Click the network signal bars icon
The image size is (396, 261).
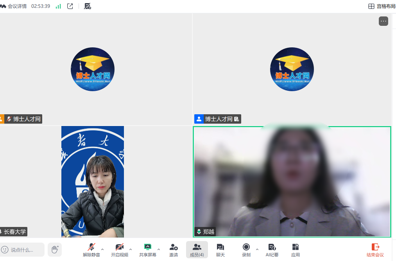coord(58,6)
